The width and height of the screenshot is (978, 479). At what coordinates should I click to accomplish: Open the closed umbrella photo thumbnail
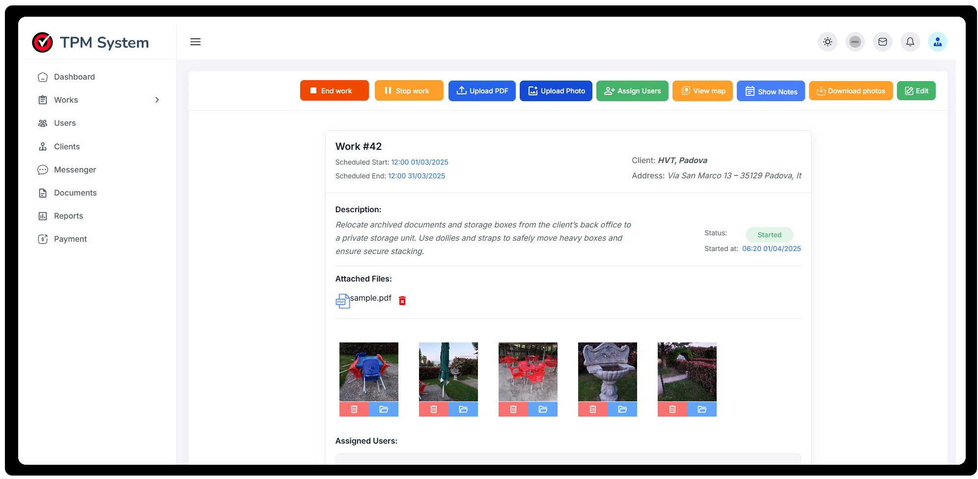coord(448,372)
